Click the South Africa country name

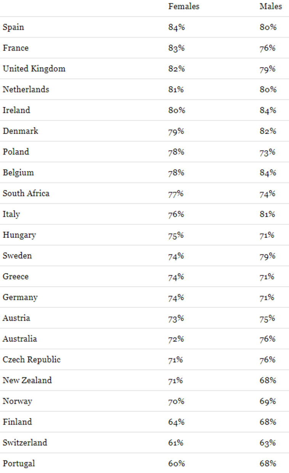(x=26, y=193)
